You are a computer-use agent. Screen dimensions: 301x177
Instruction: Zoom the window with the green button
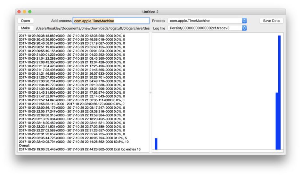(x=30, y=12)
